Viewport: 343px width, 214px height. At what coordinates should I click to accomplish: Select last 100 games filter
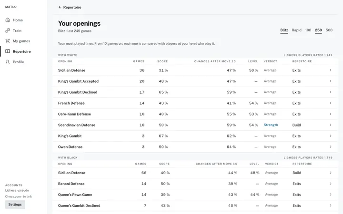pyautogui.click(x=308, y=30)
